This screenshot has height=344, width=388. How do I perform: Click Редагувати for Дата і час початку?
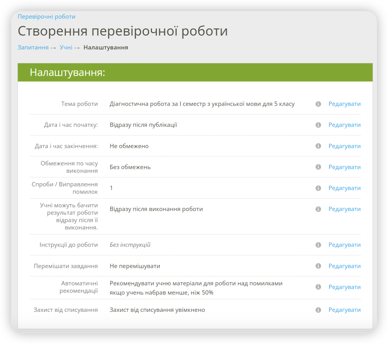pyautogui.click(x=344, y=125)
